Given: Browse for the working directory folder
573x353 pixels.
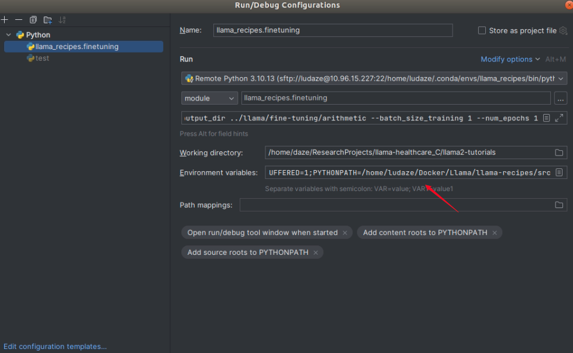Looking at the screenshot, I should tap(559, 153).
